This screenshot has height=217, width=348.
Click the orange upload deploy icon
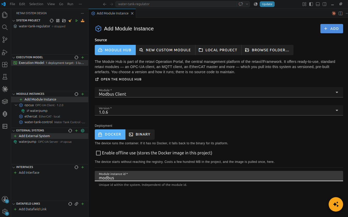pos(83,21)
